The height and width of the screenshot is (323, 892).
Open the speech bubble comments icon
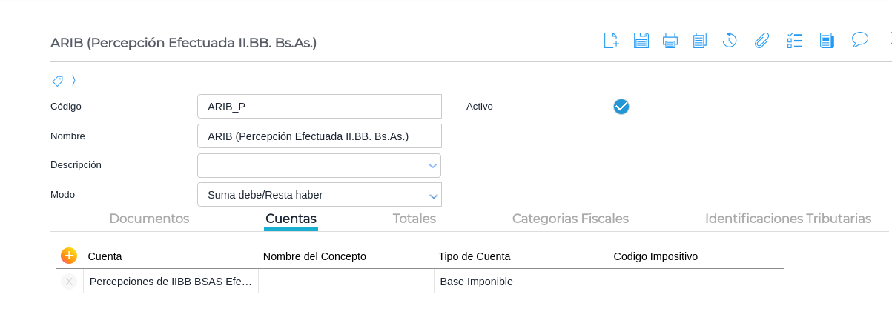[860, 40]
